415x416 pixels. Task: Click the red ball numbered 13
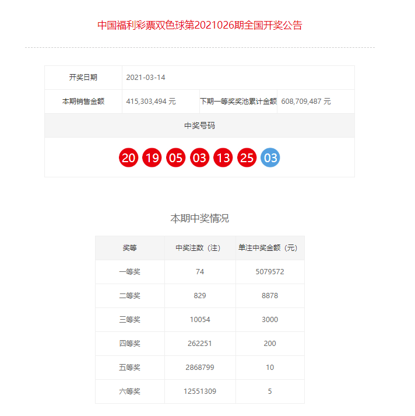[x=223, y=158]
